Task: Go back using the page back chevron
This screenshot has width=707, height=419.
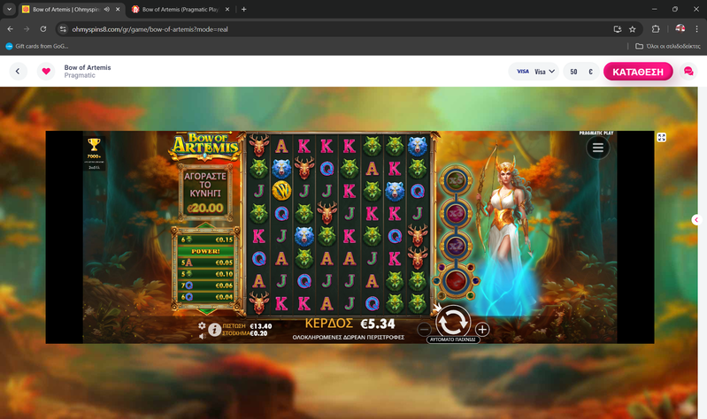Action: tap(18, 72)
